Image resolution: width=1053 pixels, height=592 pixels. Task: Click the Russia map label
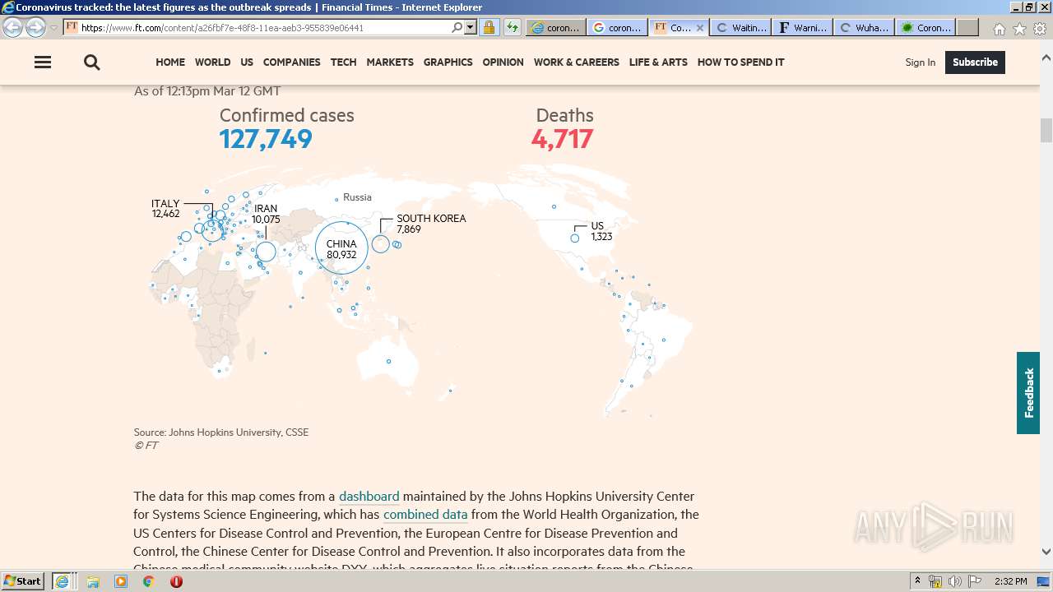[357, 197]
